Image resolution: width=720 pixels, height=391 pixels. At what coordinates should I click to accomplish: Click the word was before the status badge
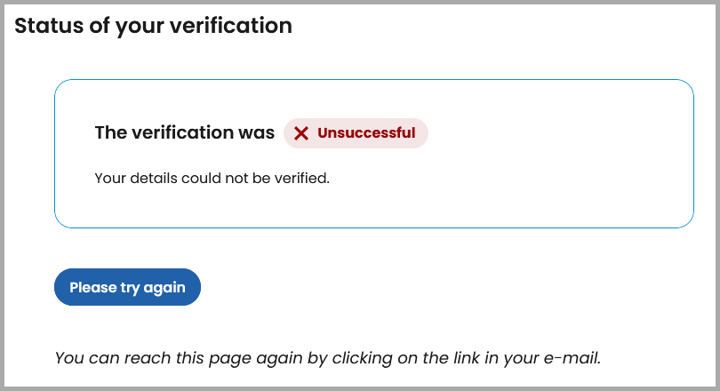256,133
